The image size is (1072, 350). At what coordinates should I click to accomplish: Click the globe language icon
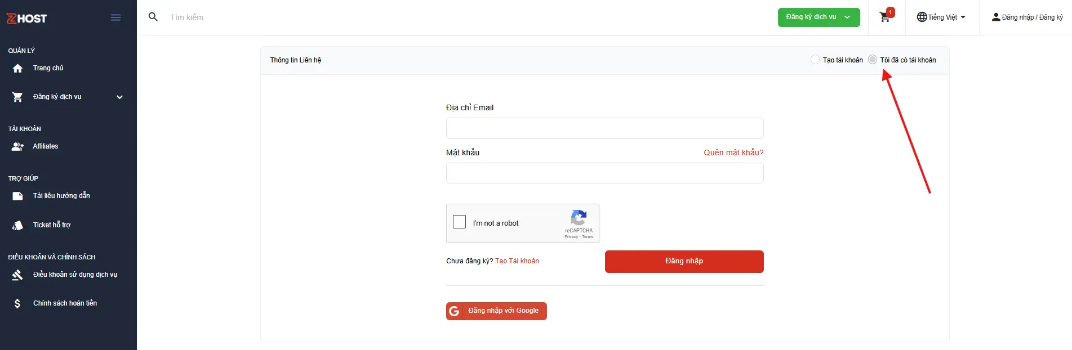point(922,17)
